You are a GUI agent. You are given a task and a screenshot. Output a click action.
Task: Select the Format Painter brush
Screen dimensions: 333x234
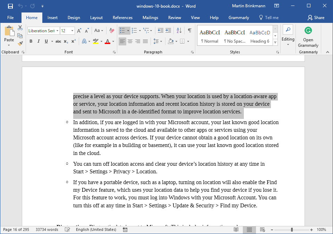click(20, 44)
